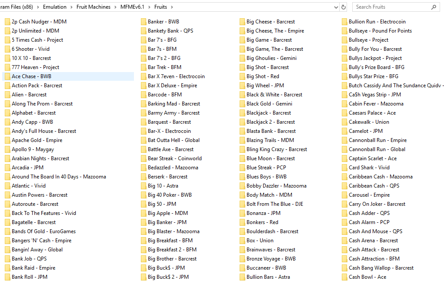Click Bully's Prize Board - BFG name
Screen dimensions: 444x287
(377, 67)
